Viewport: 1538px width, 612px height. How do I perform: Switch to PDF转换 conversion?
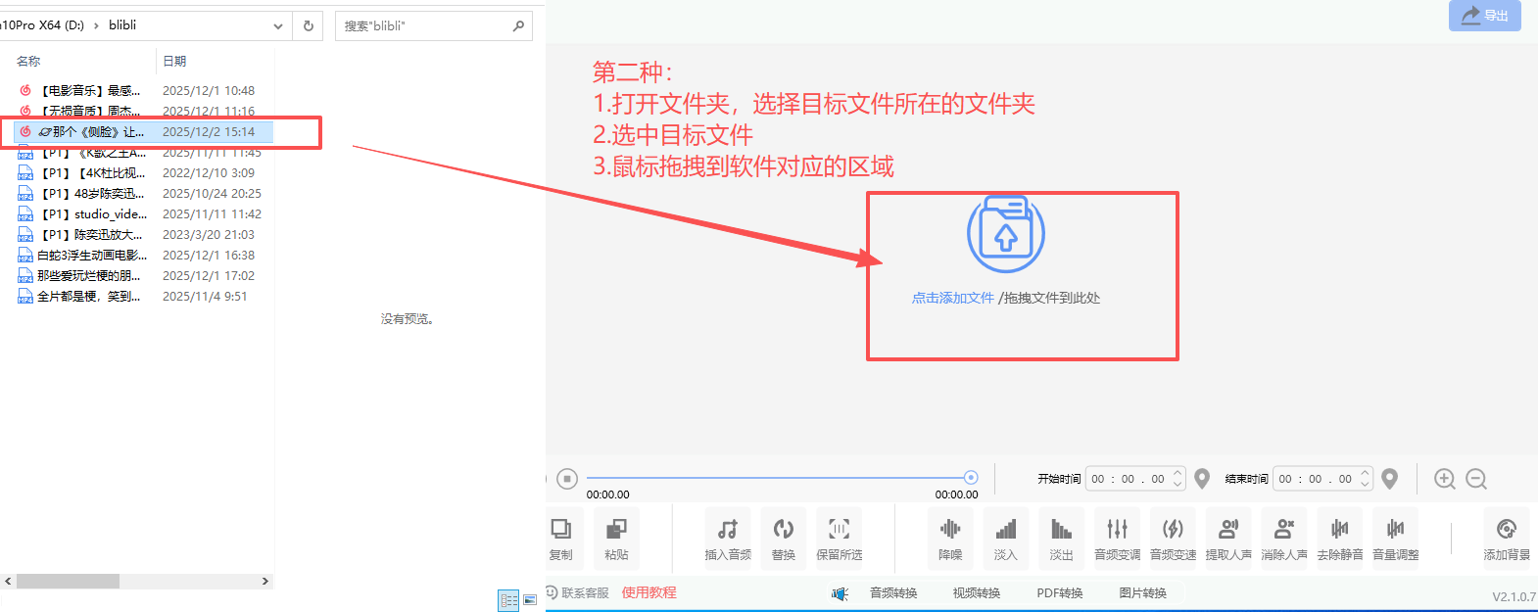[x=1060, y=593]
